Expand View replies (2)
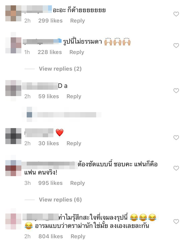Viewport: 189px width, 244px height. [x=60, y=69]
